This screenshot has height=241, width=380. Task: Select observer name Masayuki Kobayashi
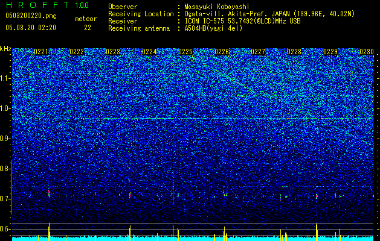pos(217,7)
